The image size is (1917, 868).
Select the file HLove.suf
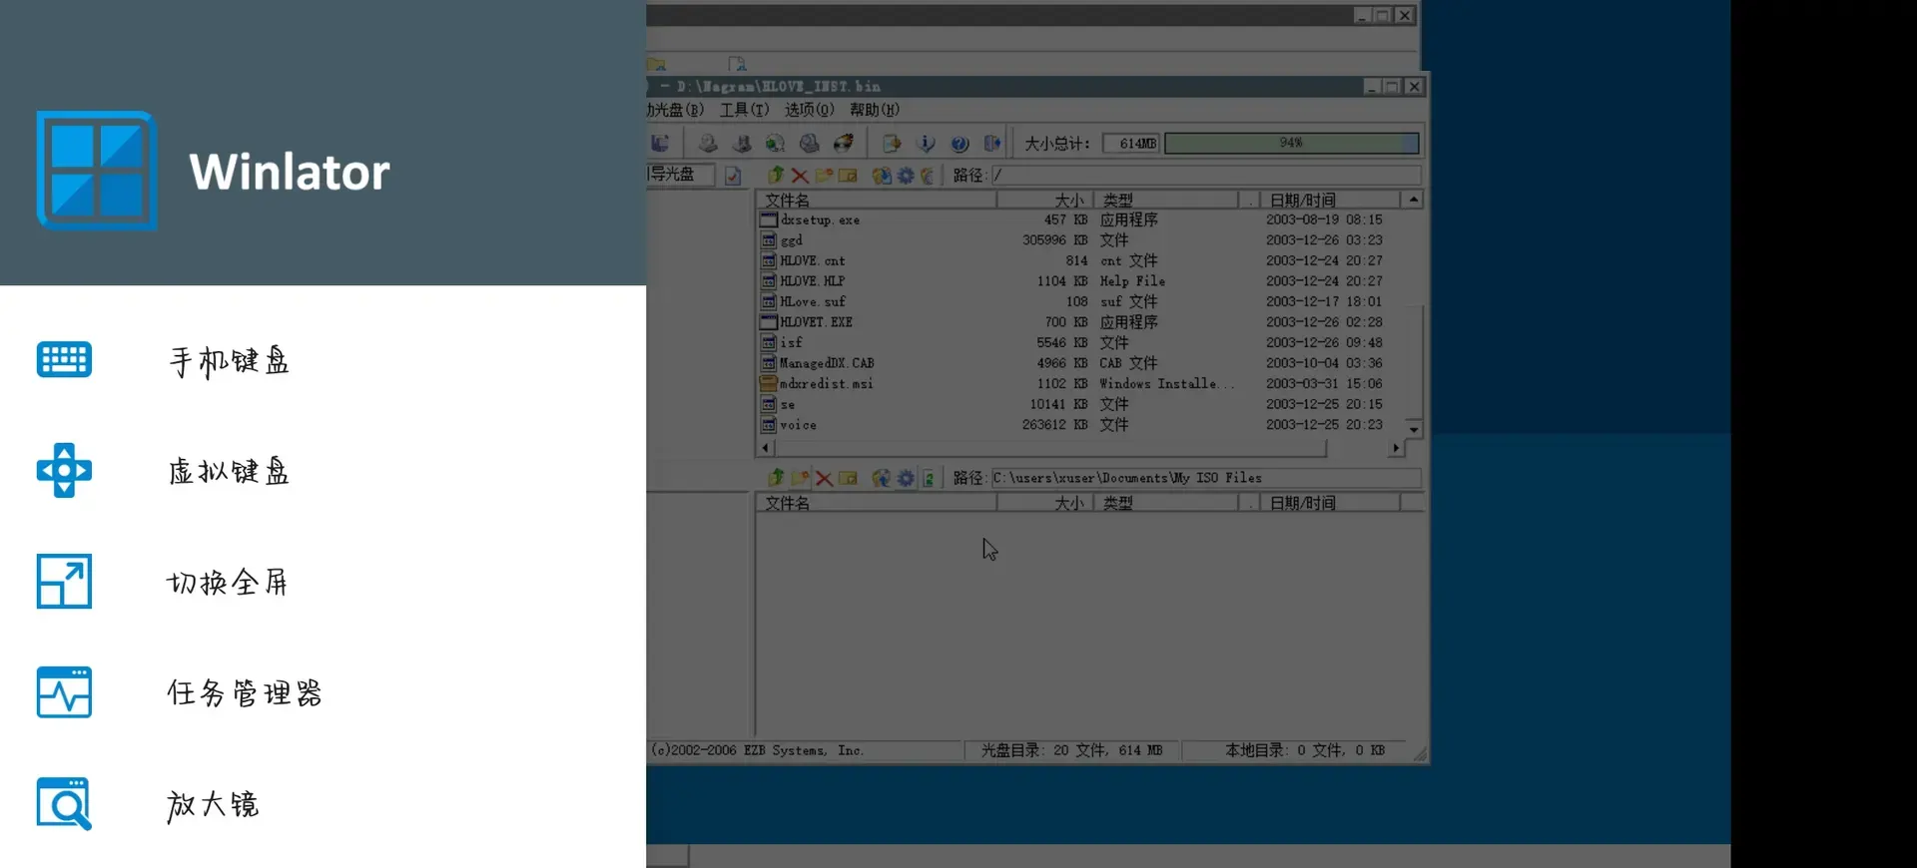pyautogui.click(x=813, y=302)
